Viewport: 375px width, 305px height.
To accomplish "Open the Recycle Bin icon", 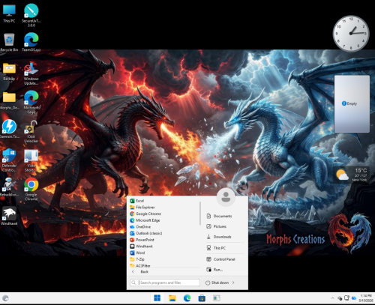I will [x=9, y=42].
